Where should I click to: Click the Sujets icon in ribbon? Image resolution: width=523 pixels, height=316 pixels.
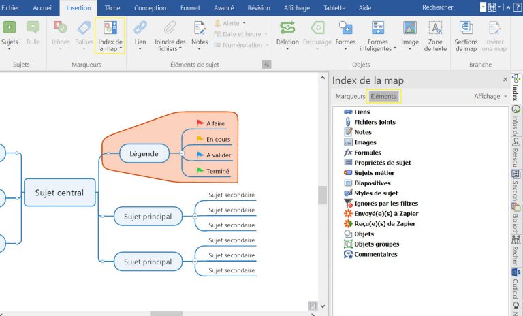tap(10, 28)
